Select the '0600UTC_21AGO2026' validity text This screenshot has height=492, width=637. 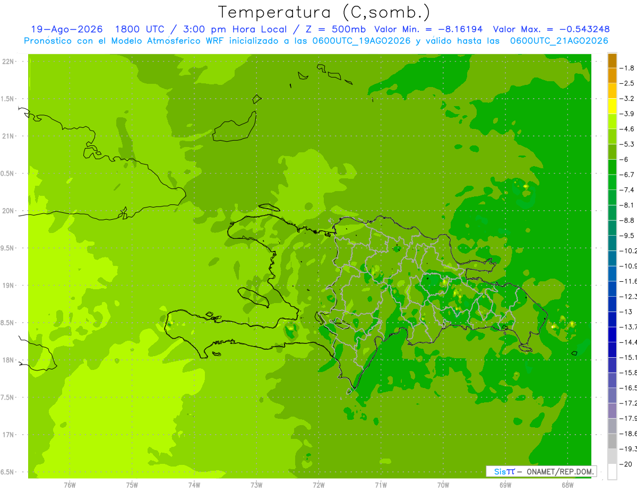(559, 41)
